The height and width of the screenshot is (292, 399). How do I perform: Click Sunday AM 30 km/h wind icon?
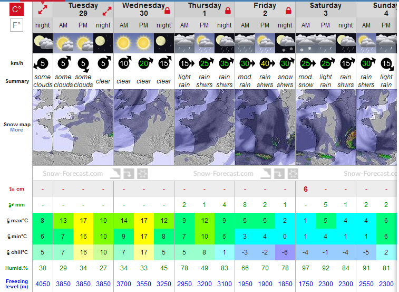coord(368,63)
